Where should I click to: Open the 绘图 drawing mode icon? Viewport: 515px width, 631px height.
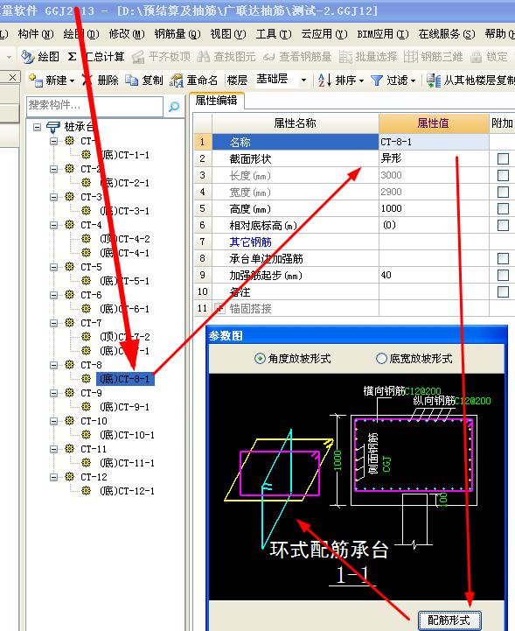[28, 57]
